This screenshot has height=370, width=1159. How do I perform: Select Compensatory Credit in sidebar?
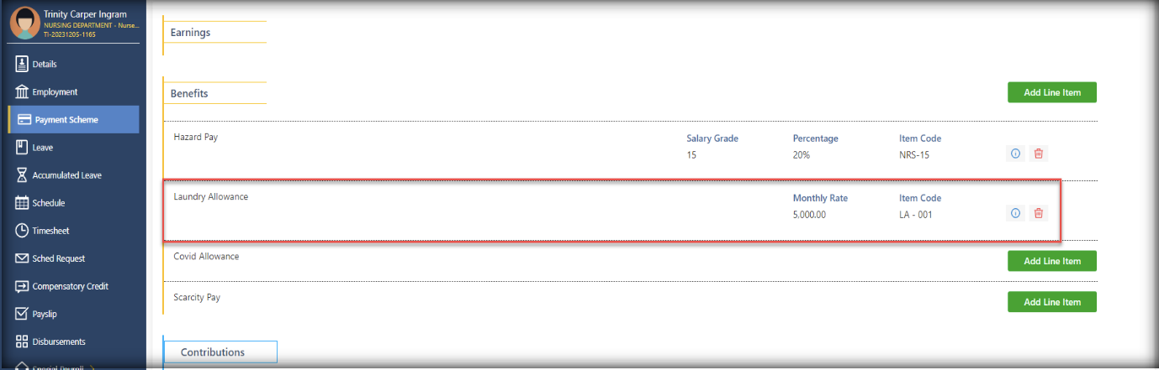(x=71, y=286)
